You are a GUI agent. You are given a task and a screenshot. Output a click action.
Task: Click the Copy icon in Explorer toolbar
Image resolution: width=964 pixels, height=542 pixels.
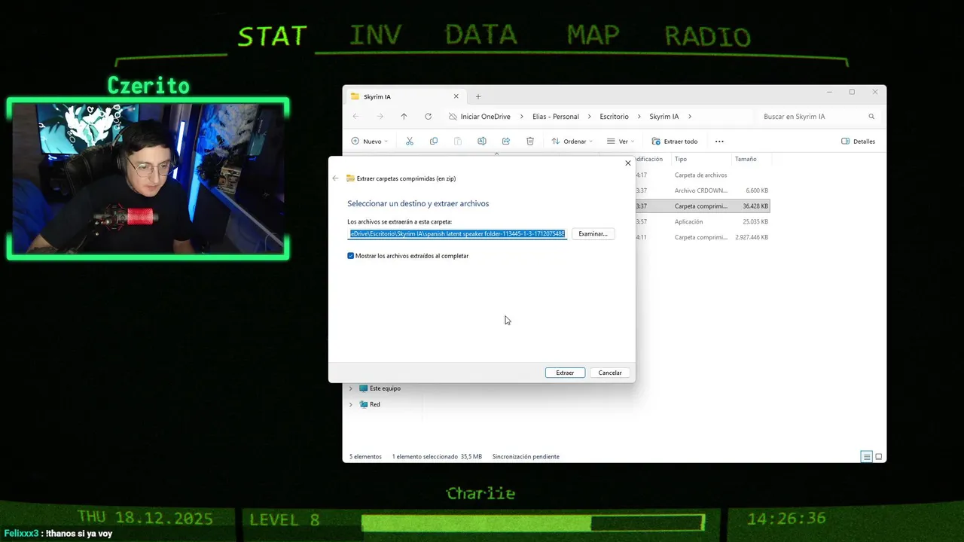point(434,142)
